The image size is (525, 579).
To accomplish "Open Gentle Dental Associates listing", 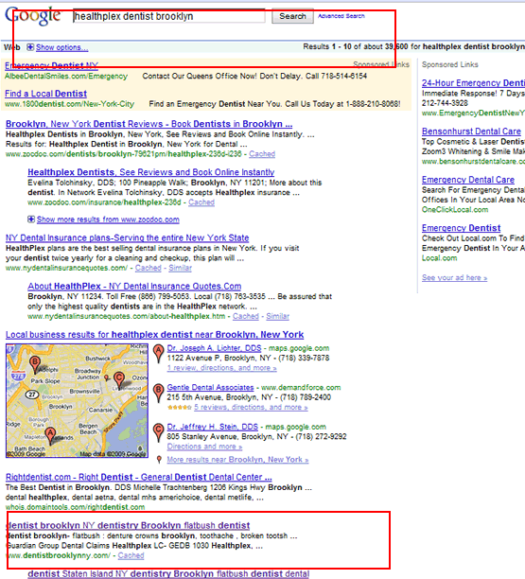I will click(x=210, y=387).
